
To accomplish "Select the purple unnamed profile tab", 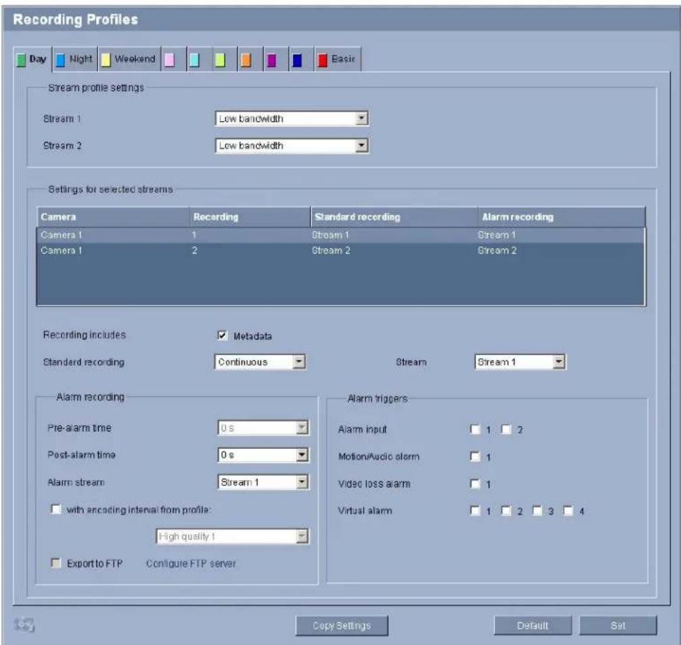I will pyautogui.click(x=276, y=59).
